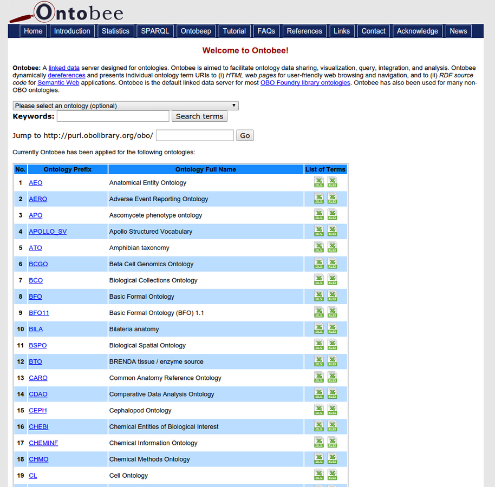
Task: Click the Ontobee logo
Action: pyautogui.click(x=66, y=12)
